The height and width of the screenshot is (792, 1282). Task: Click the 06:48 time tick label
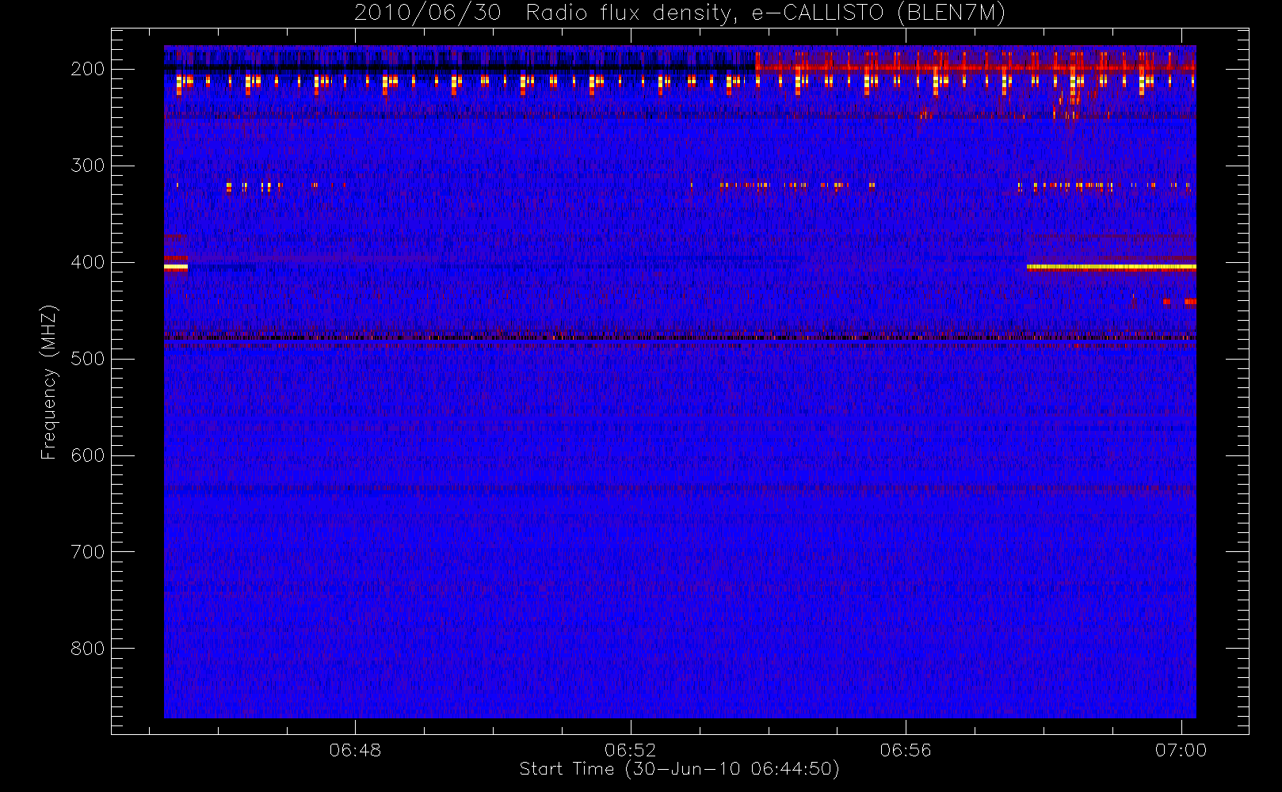click(355, 750)
